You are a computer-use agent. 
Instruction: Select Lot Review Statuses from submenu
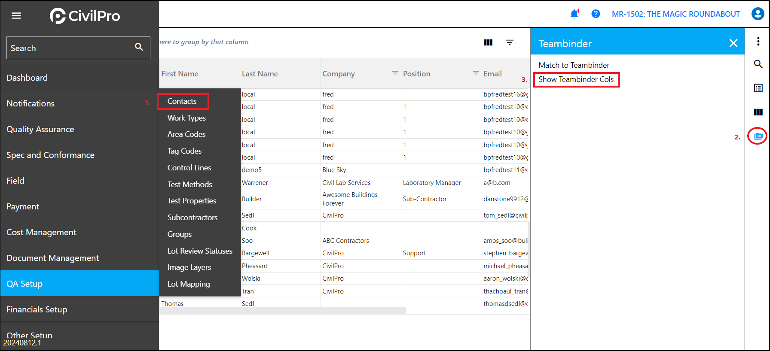pos(200,251)
